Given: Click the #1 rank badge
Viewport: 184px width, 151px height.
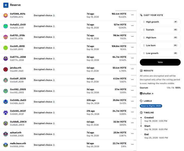Looking at the screenshot, I should 175,22.
